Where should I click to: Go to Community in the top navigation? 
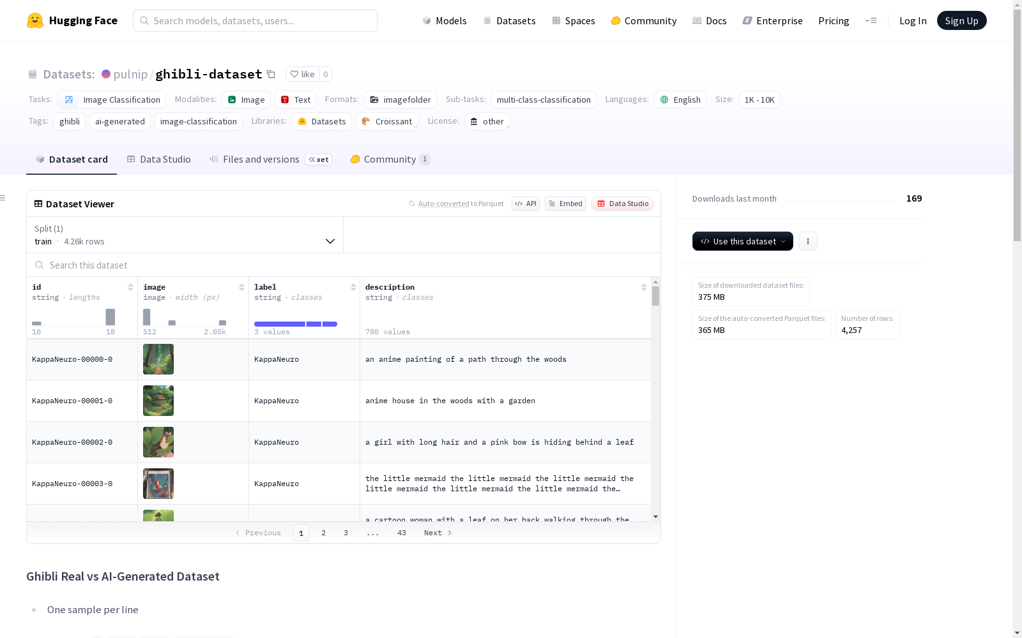coord(644,20)
